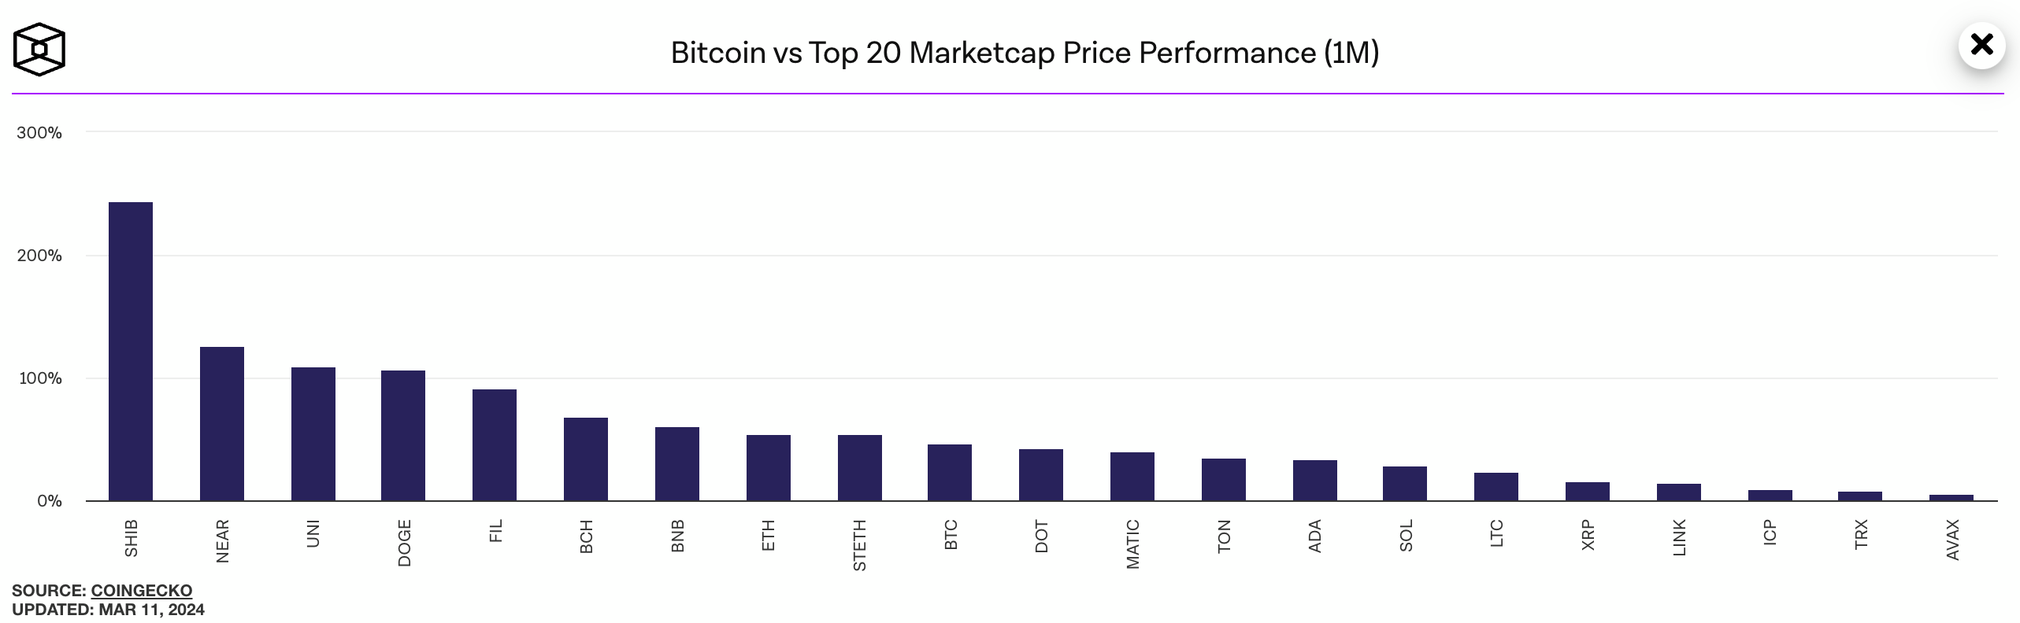Click the UNI bar
This screenshot has height=623, width=2020.
coord(313,434)
